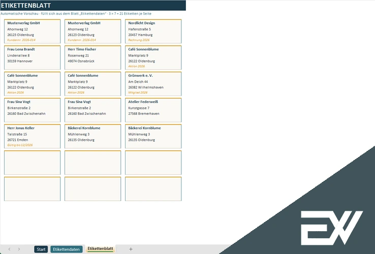
Task: Go to the previous sheet with the left arrow
Action: pos(9,249)
